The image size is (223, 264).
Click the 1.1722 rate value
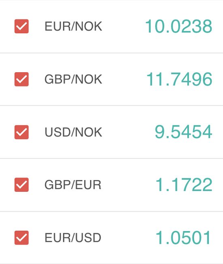184,185
